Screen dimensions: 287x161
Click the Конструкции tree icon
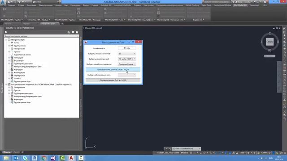pyautogui.click(x=12, y=72)
